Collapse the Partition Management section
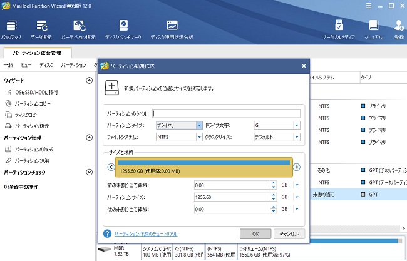Screen dimensions: 407x261 [89, 138]
